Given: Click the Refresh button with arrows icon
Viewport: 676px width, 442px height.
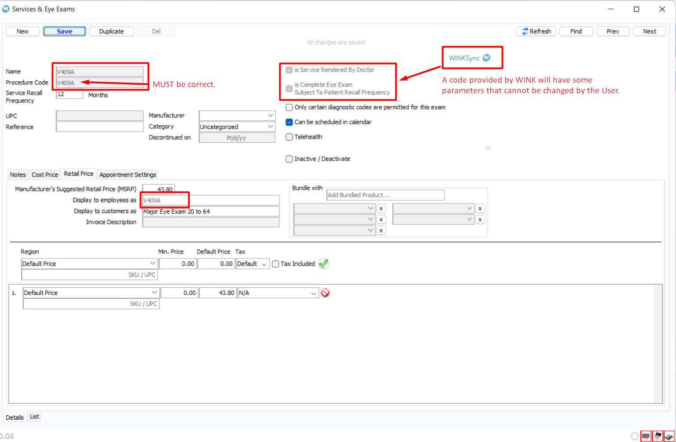Looking at the screenshot, I should click(x=536, y=31).
